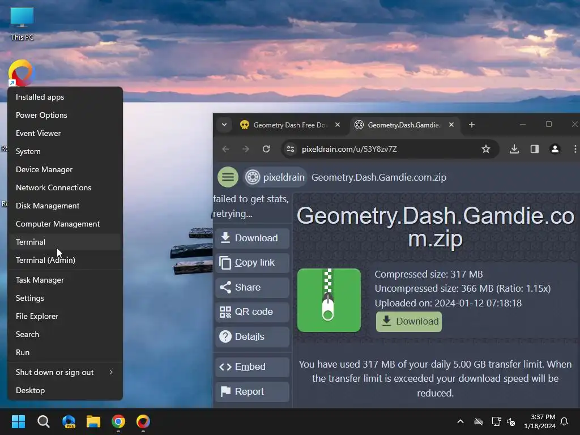Switch to Geometry.Dash.Gamdie tab
This screenshot has width=580, height=435.
tap(404, 125)
